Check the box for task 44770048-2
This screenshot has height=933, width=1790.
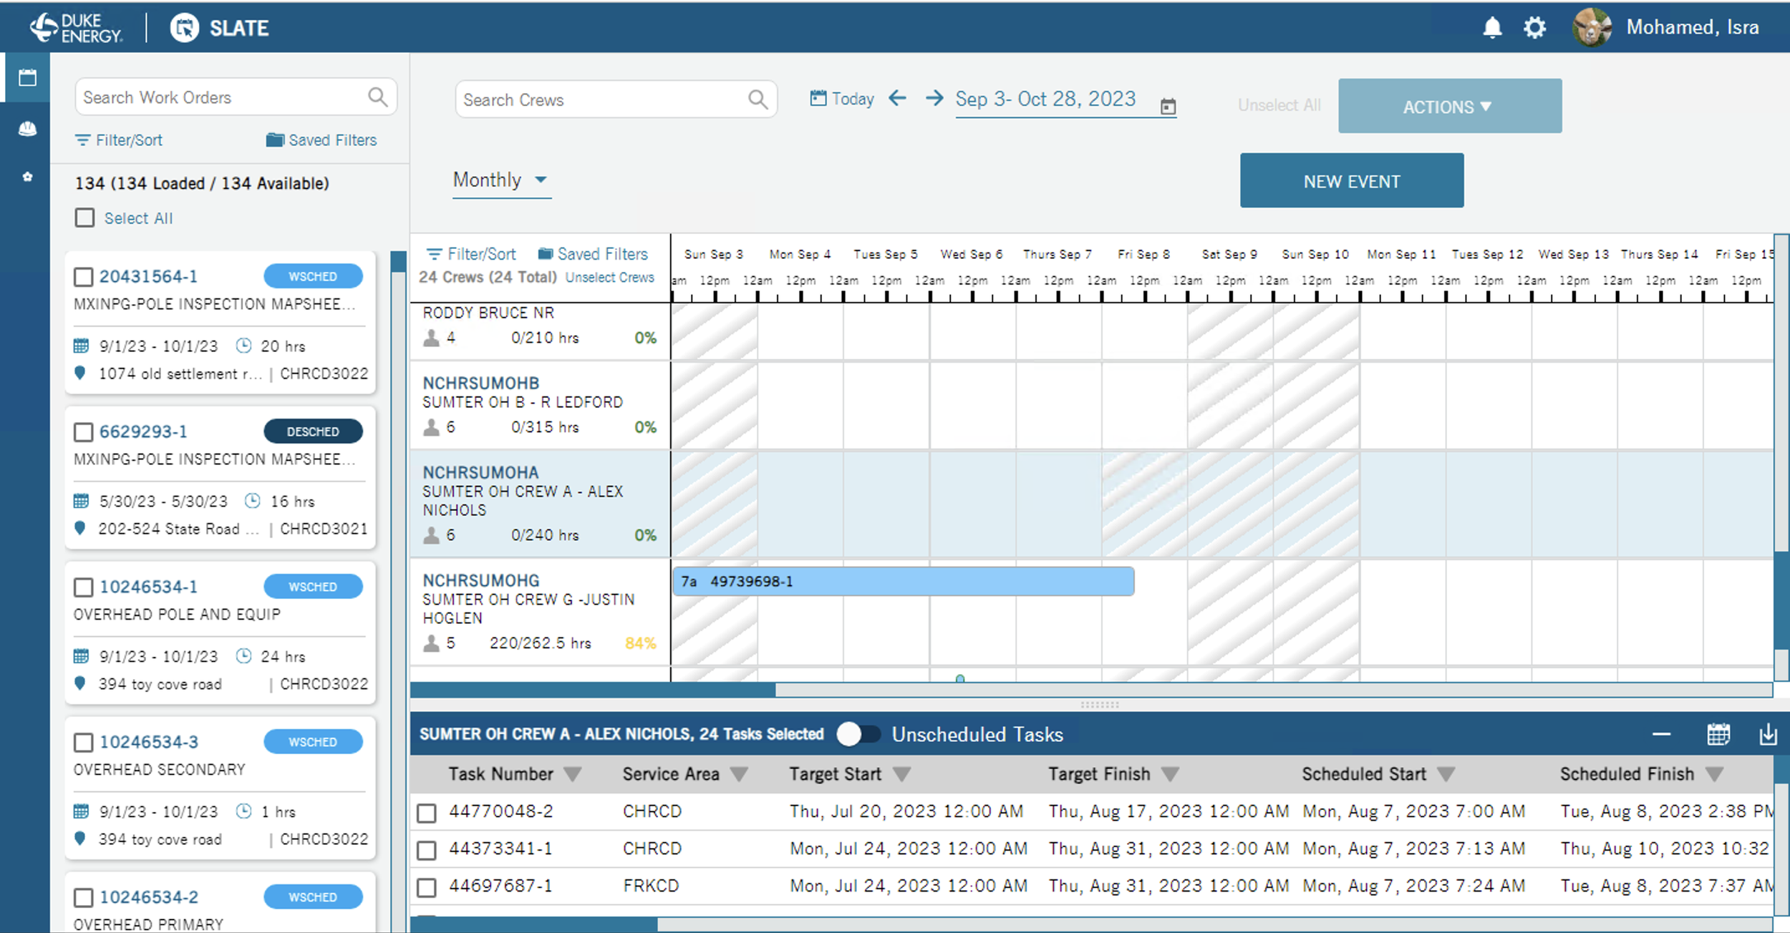coord(427,812)
